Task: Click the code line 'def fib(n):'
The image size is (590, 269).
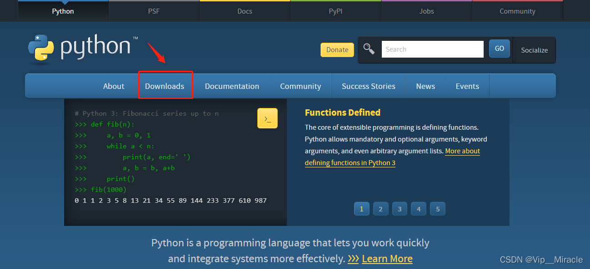Action: (x=105, y=124)
